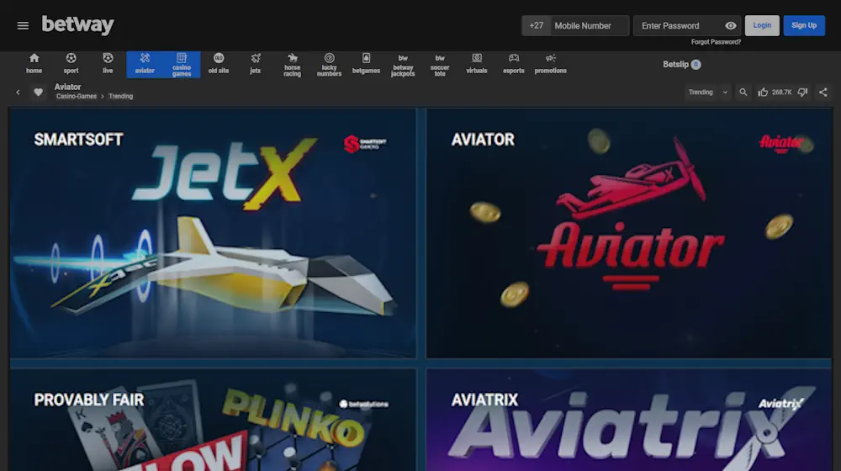This screenshot has height=471, width=841.
Task: Click the Forgot Password link
Action: [716, 42]
